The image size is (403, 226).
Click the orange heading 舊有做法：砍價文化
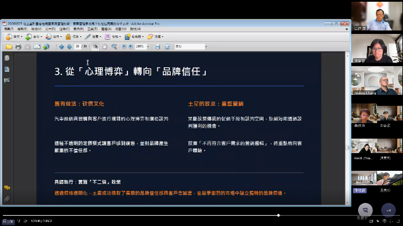point(79,104)
